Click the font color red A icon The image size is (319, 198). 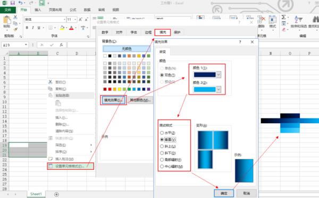coord(71,28)
